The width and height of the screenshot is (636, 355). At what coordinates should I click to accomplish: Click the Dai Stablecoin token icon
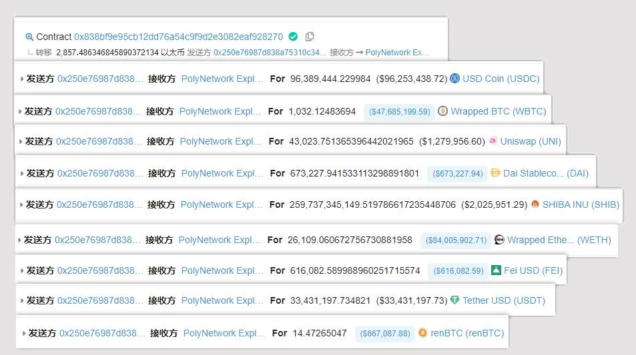point(495,173)
